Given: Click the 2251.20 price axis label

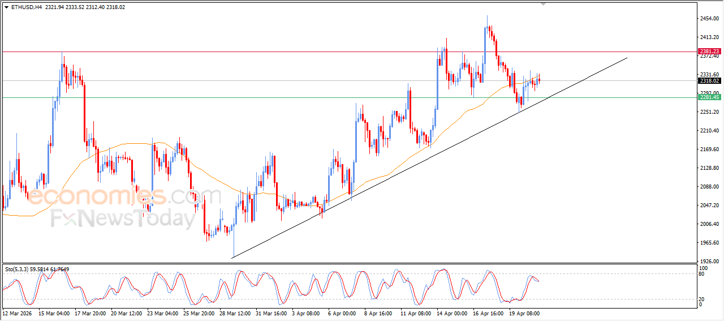Looking at the screenshot, I should pyautogui.click(x=709, y=112).
